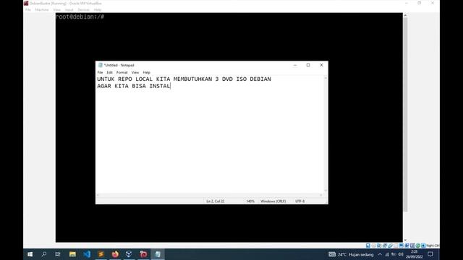Select the Notepad icon in taskbar

click(158, 254)
